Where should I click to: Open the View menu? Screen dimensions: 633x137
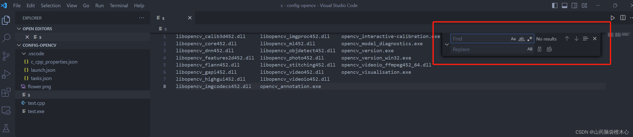click(72, 5)
